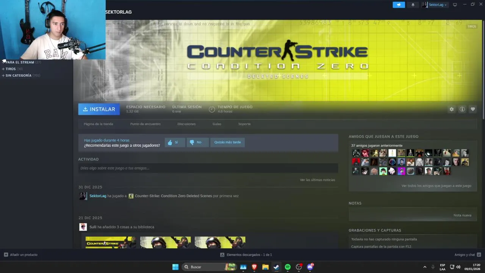This screenshot has height=273, width=485.
Task: Open Guías tab
Action: pos(217,124)
